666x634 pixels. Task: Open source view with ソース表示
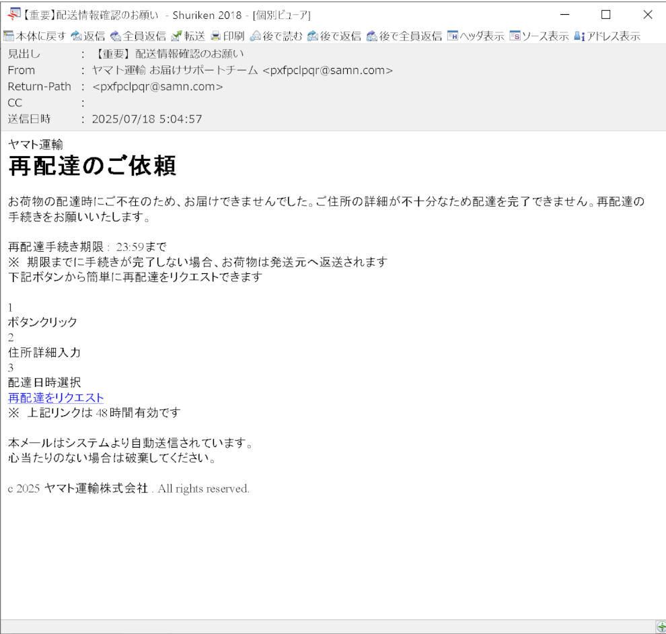(x=539, y=36)
